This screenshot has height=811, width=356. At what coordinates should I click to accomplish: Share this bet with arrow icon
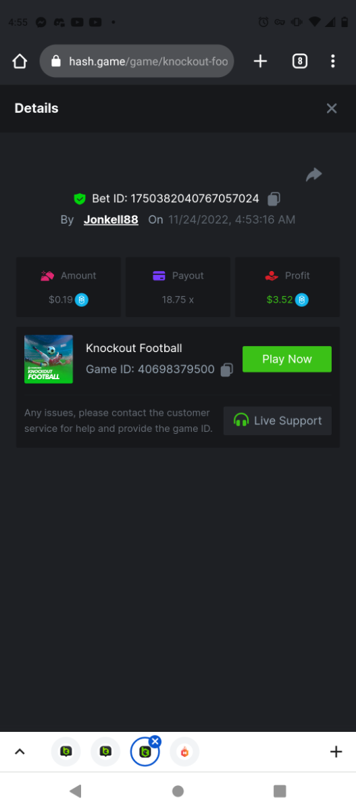point(313,175)
